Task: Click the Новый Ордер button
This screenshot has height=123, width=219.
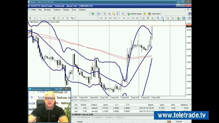Action: [x=134, y=14]
